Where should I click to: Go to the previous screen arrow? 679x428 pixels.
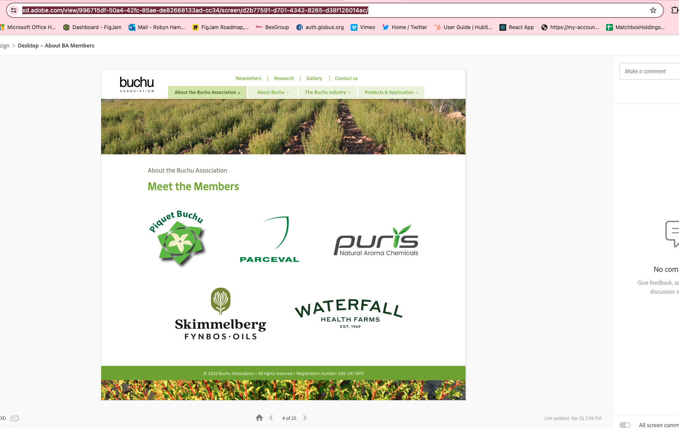[271, 418]
